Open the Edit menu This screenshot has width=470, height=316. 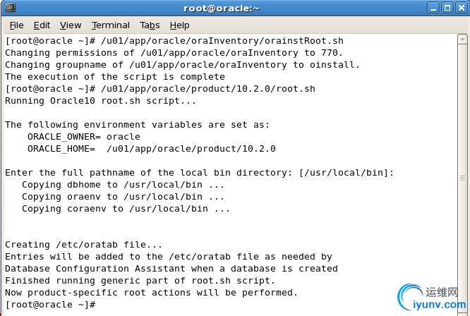coord(42,25)
